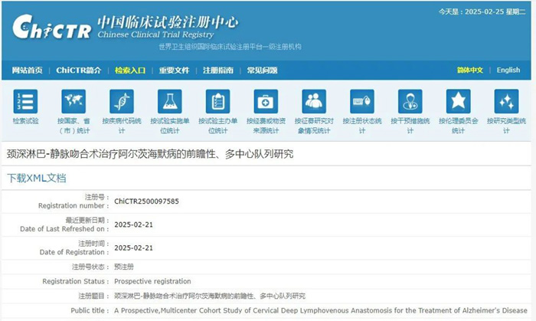Screen dimensions: 536x321
Task: Select the disease code statistics DNA icon
Action: click(x=121, y=101)
